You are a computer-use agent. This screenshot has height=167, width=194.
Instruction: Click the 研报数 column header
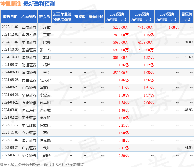(80, 17)
